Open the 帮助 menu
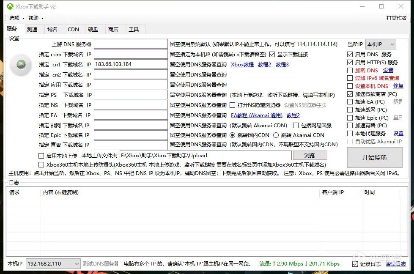This screenshot has height=274, width=414. (36, 18)
